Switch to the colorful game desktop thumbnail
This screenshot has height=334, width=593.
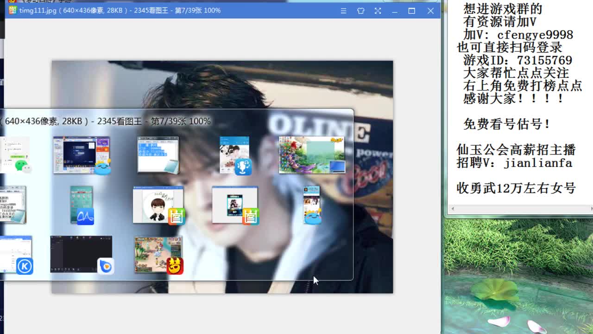[312, 155]
